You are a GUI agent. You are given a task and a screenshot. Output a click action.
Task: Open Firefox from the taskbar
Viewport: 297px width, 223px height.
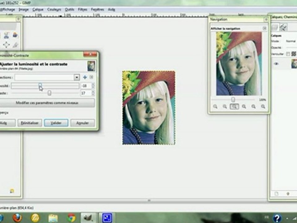coord(18,218)
